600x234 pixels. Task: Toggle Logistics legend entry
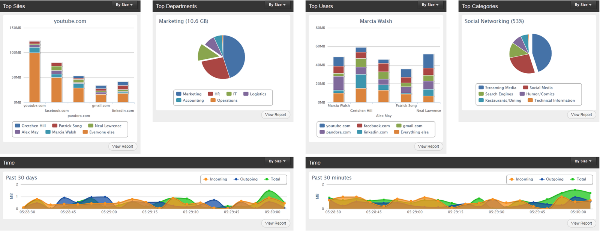click(255, 94)
